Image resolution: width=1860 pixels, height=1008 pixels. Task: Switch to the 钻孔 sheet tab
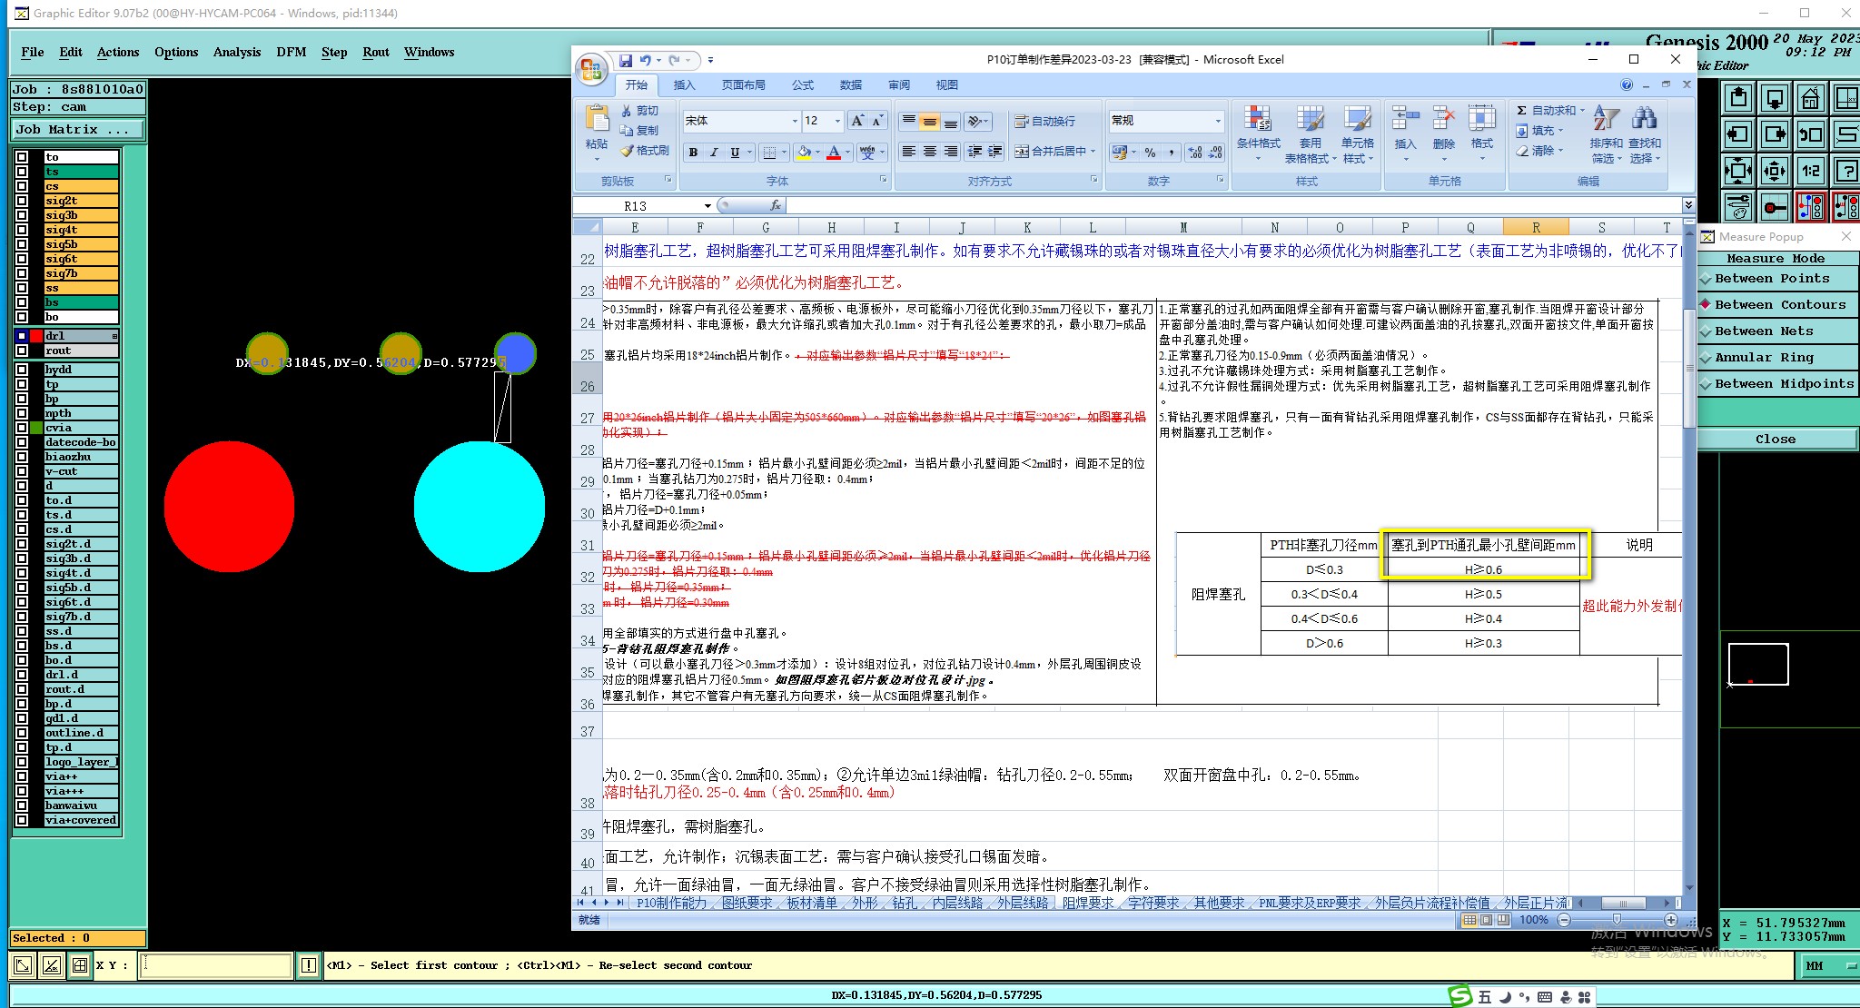pos(904,903)
